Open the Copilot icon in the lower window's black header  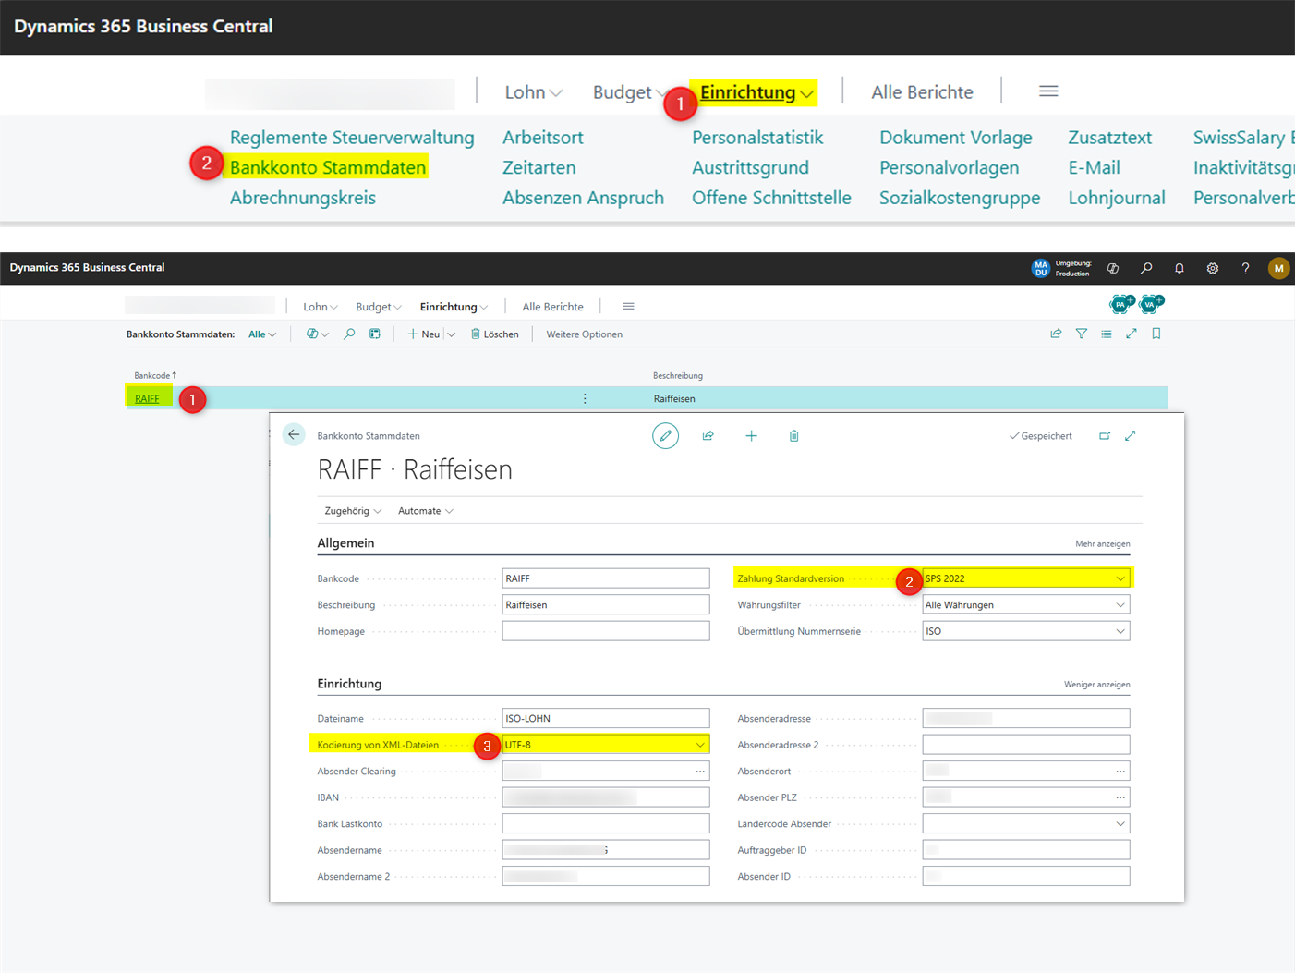1113,268
